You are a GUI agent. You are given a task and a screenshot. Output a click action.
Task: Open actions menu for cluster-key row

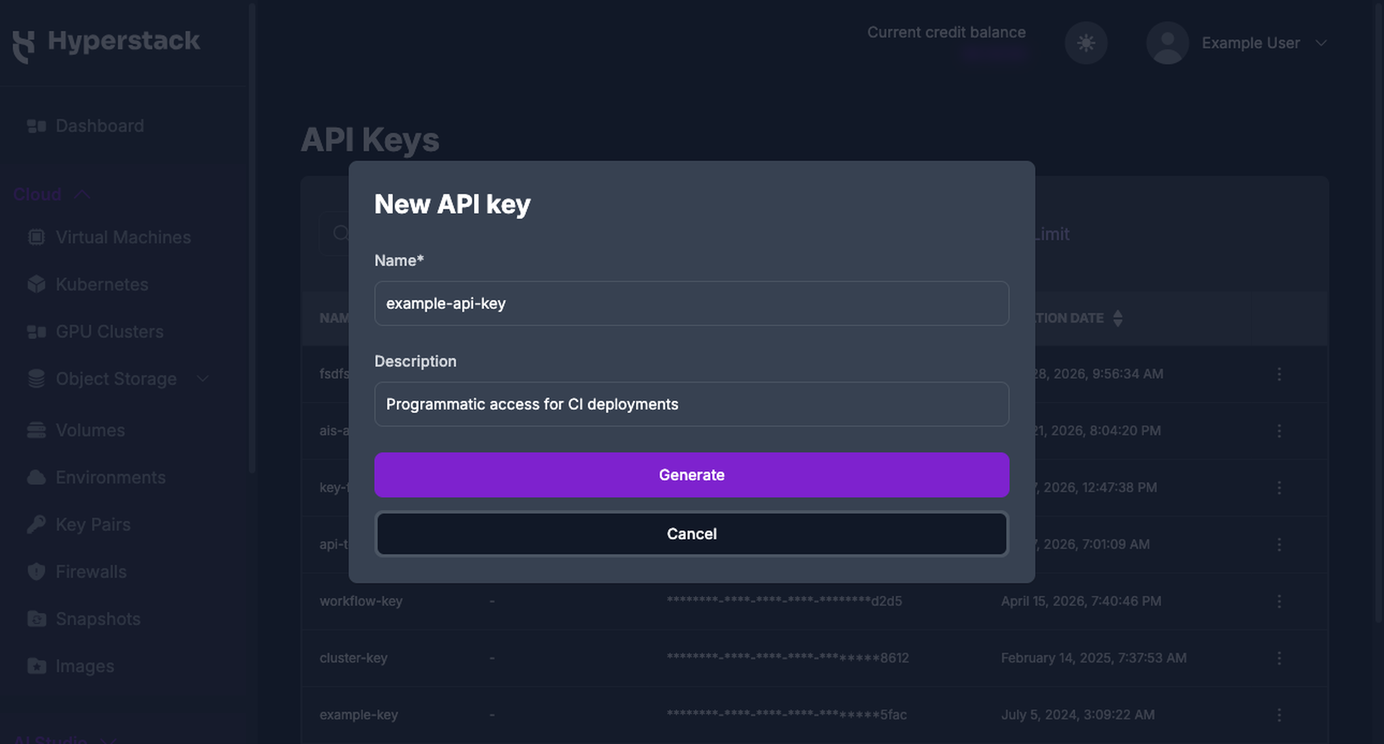[1279, 658]
